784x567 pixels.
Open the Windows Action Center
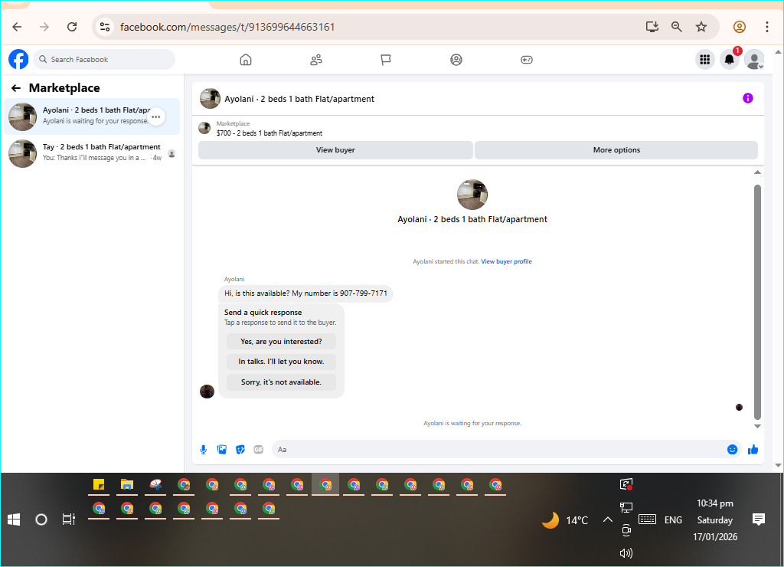click(759, 520)
